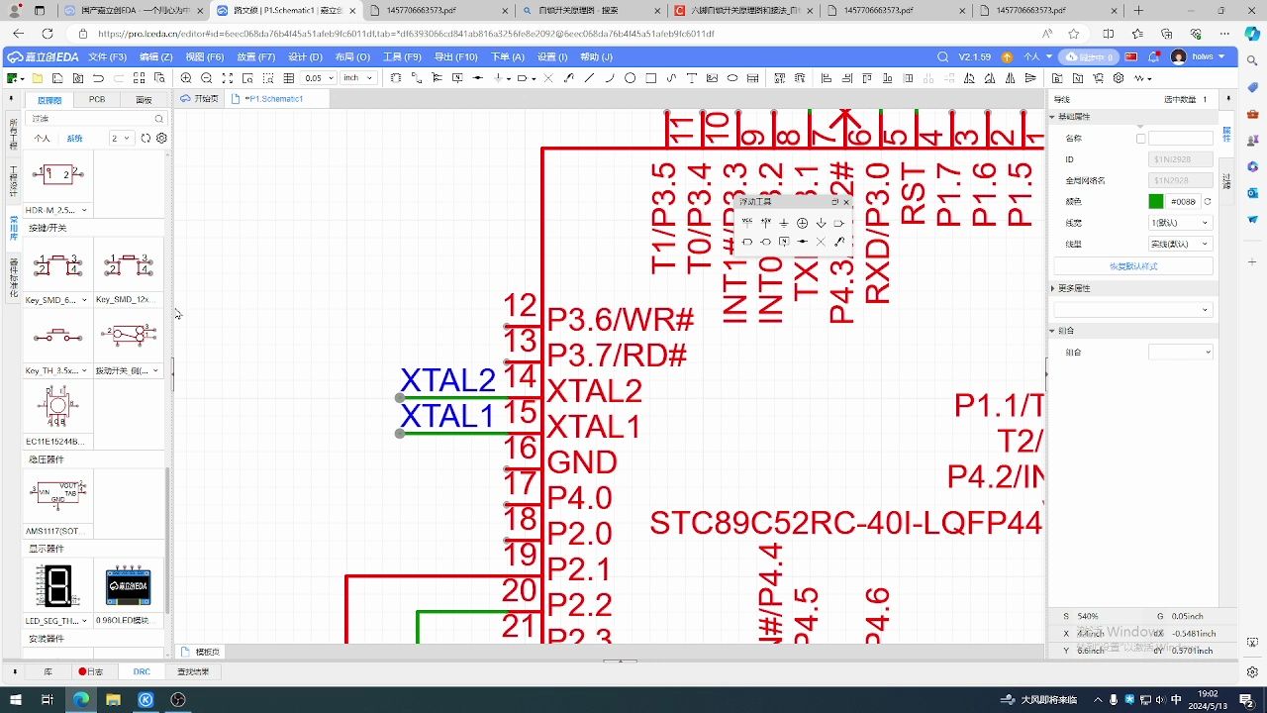Expand the HDR-M_2.5 component dropdown
This screenshot has height=713, width=1267.
[x=84, y=210]
